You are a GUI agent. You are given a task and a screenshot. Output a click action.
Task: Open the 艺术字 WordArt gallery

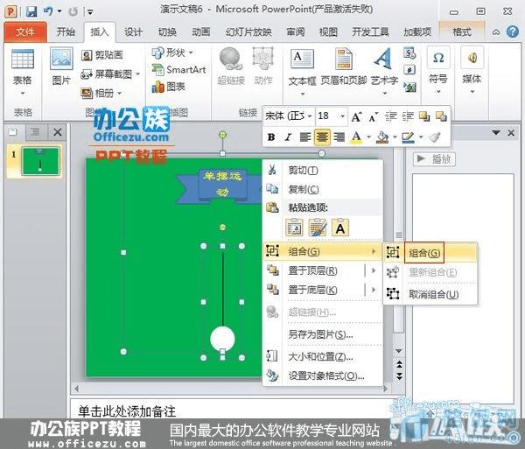pyautogui.click(x=384, y=71)
